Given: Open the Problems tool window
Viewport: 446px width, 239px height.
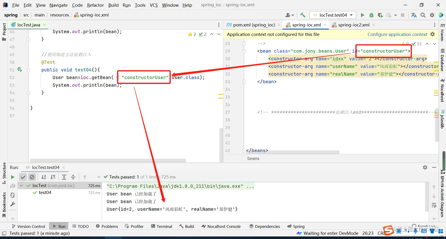Looking at the screenshot, I should point(107,226).
